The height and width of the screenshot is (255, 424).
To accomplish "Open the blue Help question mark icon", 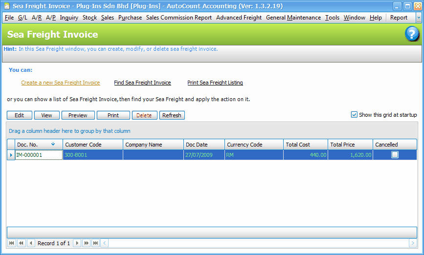I will pyautogui.click(x=412, y=34).
